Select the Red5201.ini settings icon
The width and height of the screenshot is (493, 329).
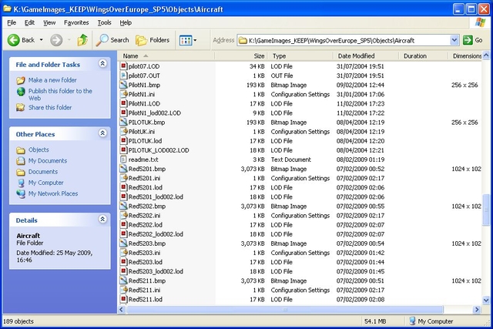coord(123,178)
